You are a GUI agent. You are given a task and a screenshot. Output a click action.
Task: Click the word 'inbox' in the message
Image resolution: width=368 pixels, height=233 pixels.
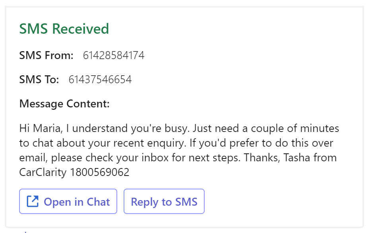point(155,158)
